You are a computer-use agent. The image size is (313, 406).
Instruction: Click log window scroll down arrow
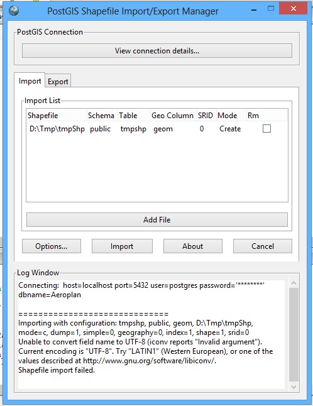click(294, 387)
